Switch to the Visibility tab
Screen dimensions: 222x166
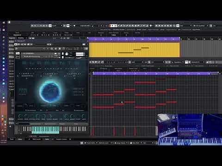click(x=21, y=38)
